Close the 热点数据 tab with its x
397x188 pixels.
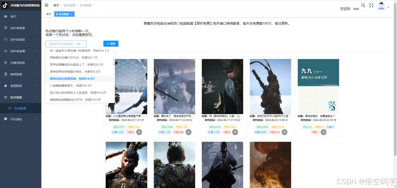coord(71,14)
